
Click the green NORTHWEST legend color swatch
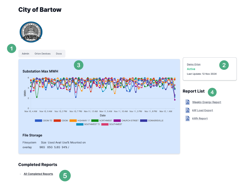tap(95, 121)
